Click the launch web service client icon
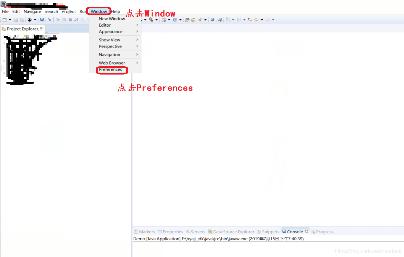The image size is (404, 257). (220, 20)
